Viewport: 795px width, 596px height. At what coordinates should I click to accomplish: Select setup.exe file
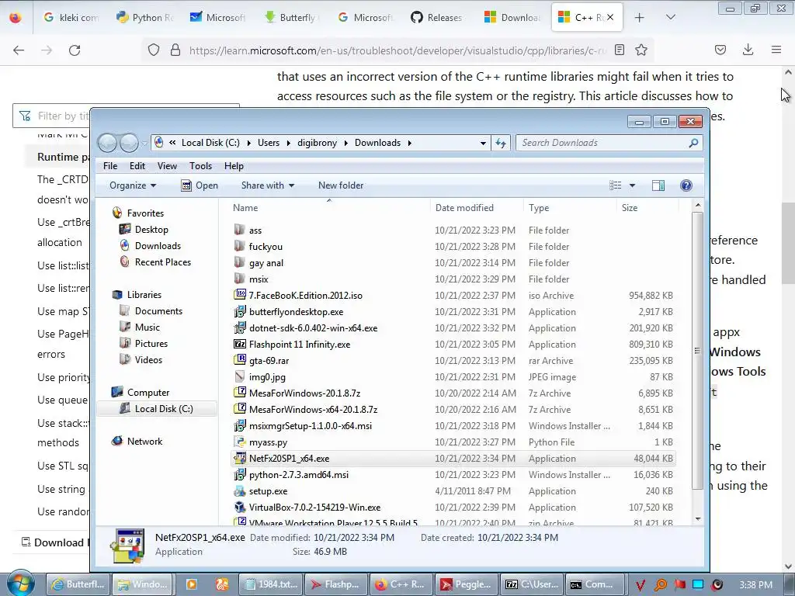point(268,491)
